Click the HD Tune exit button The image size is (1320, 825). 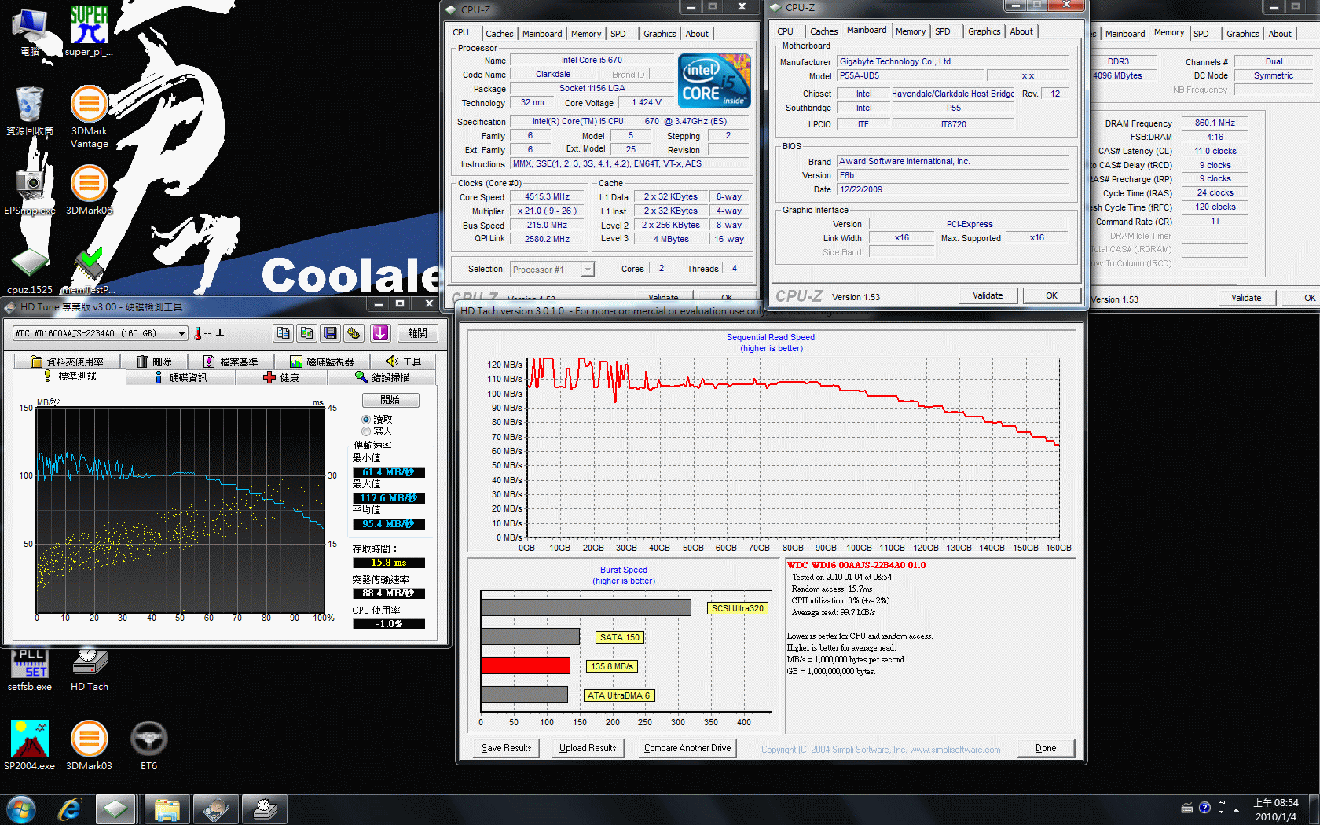418,333
